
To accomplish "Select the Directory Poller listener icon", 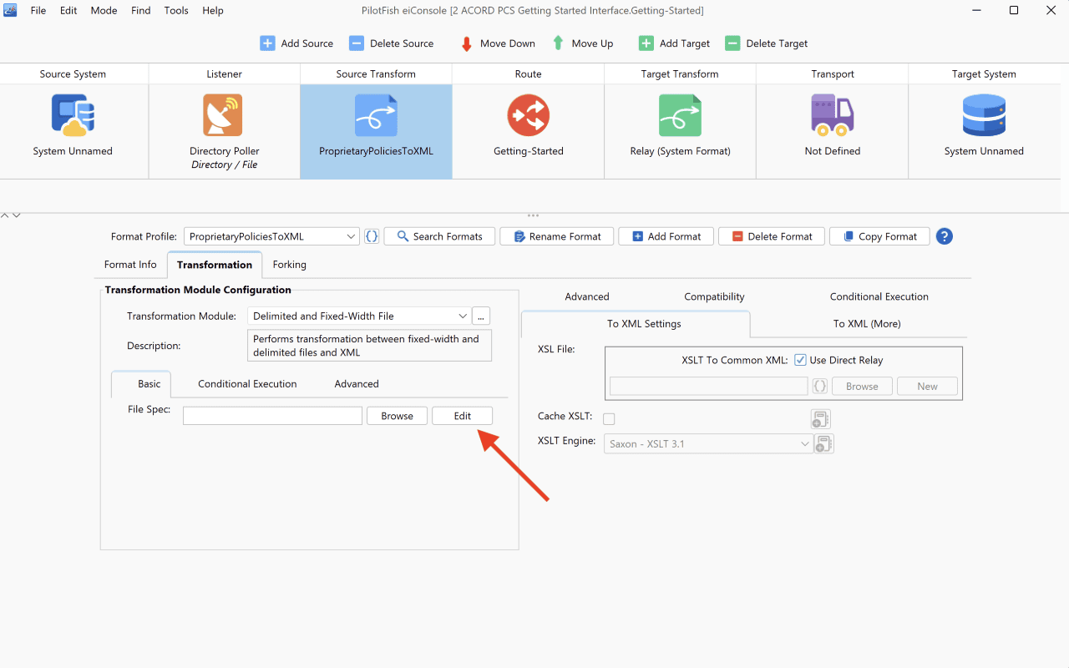I will (x=224, y=115).
